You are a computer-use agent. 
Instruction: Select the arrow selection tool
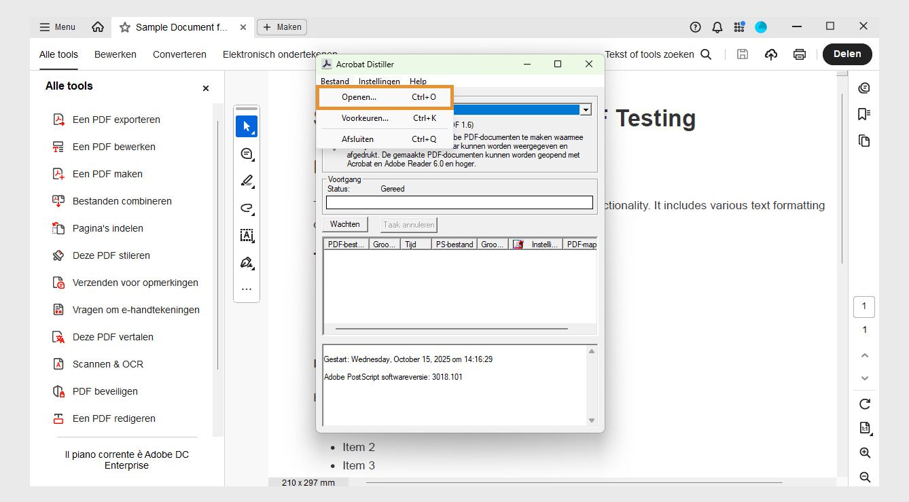[x=247, y=126]
